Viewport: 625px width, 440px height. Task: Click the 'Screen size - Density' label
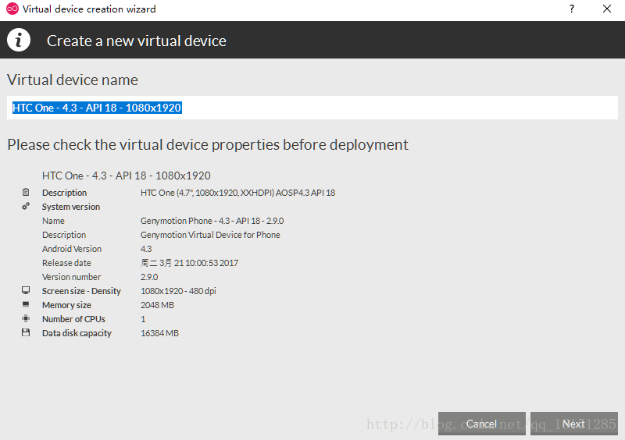(x=81, y=291)
